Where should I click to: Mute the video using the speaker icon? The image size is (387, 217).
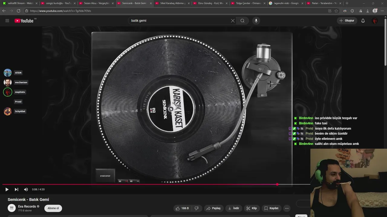(x=26, y=190)
